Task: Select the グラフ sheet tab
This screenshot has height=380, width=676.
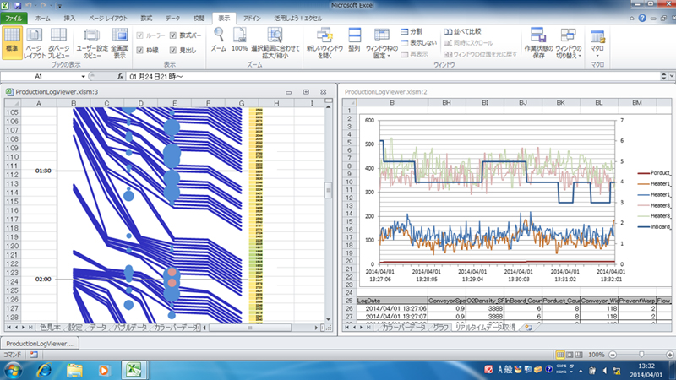Action: tap(439, 327)
